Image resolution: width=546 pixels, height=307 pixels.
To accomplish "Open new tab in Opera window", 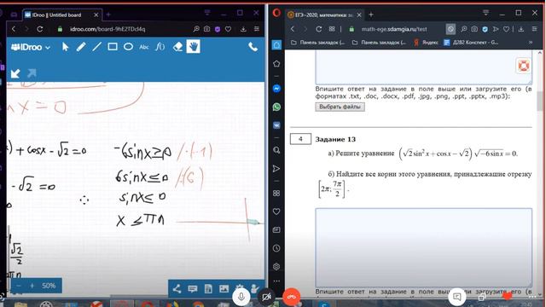I will 371,14.
